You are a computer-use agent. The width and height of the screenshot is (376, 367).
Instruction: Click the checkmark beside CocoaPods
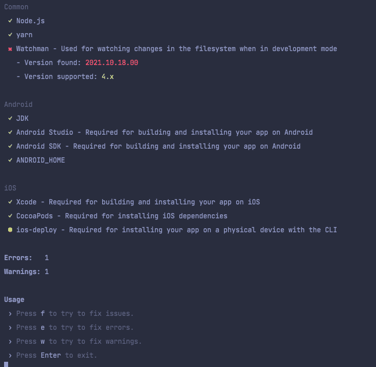(x=10, y=216)
